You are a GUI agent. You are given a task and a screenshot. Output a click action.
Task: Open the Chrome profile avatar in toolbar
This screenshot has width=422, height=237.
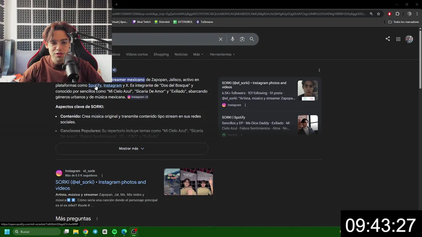(409, 14)
